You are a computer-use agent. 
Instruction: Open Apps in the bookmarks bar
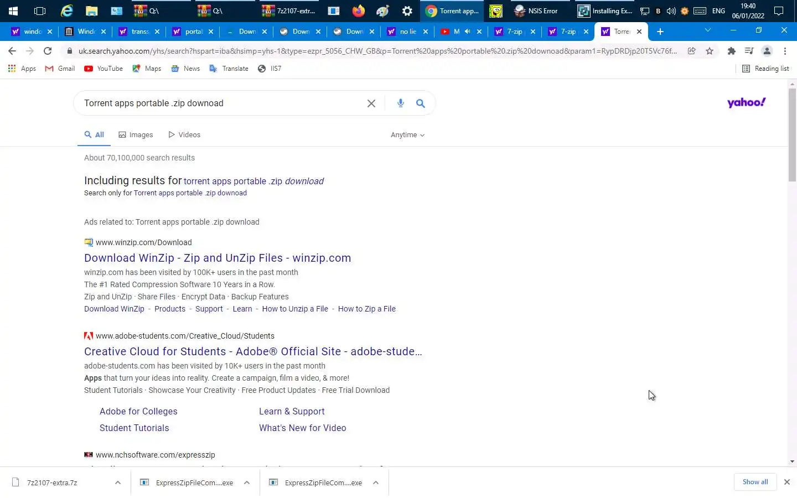pyautogui.click(x=22, y=69)
